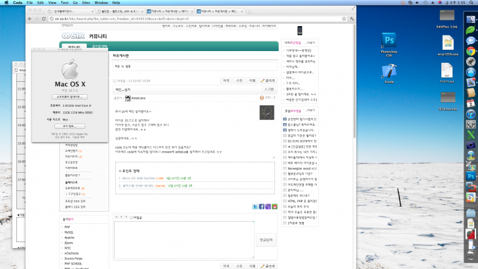Image resolution: width=478 pixels, height=269 pixels.
Task: Click the edit button above the post
Action: point(239,81)
